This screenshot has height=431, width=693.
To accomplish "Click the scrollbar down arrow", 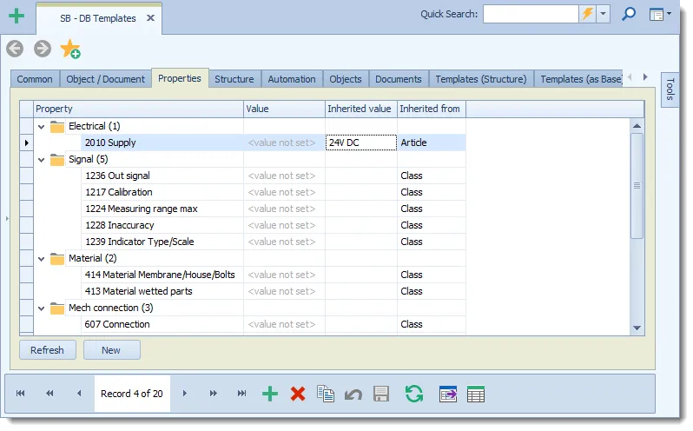I will pos(637,328).
